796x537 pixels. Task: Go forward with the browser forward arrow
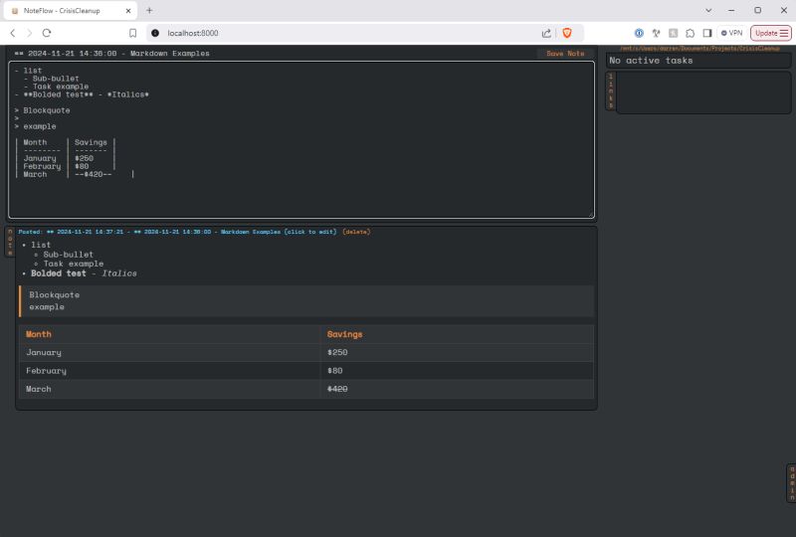click(x=30, y=33)
